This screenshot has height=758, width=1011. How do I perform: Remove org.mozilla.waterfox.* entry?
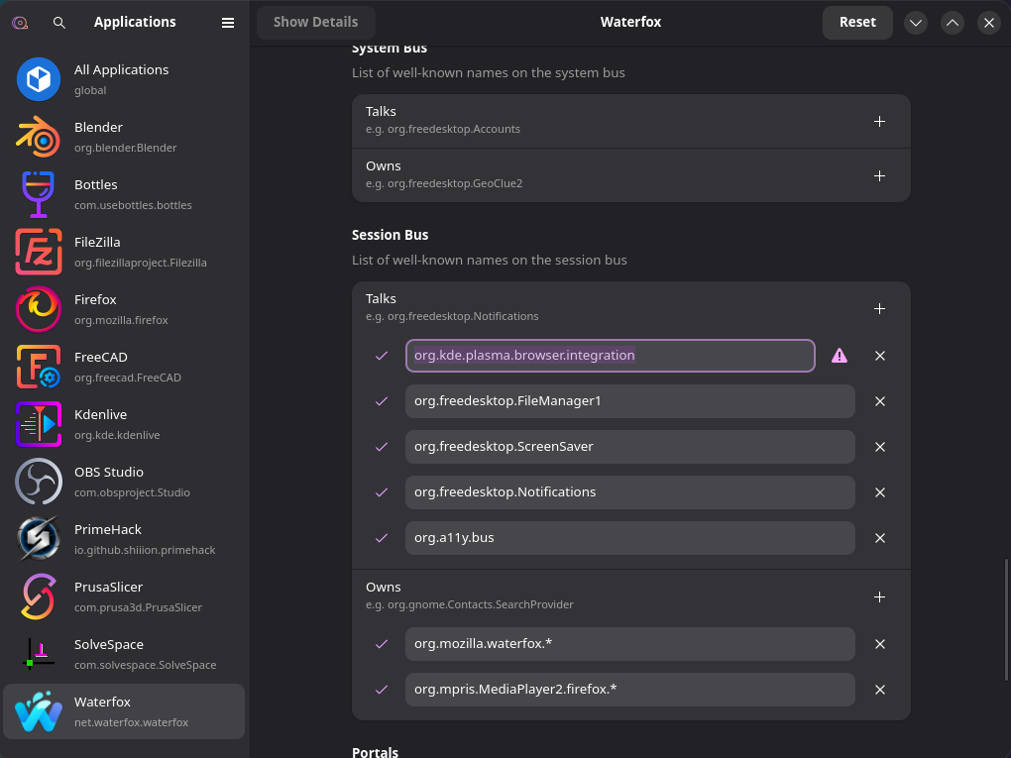[x=879, y=644]
